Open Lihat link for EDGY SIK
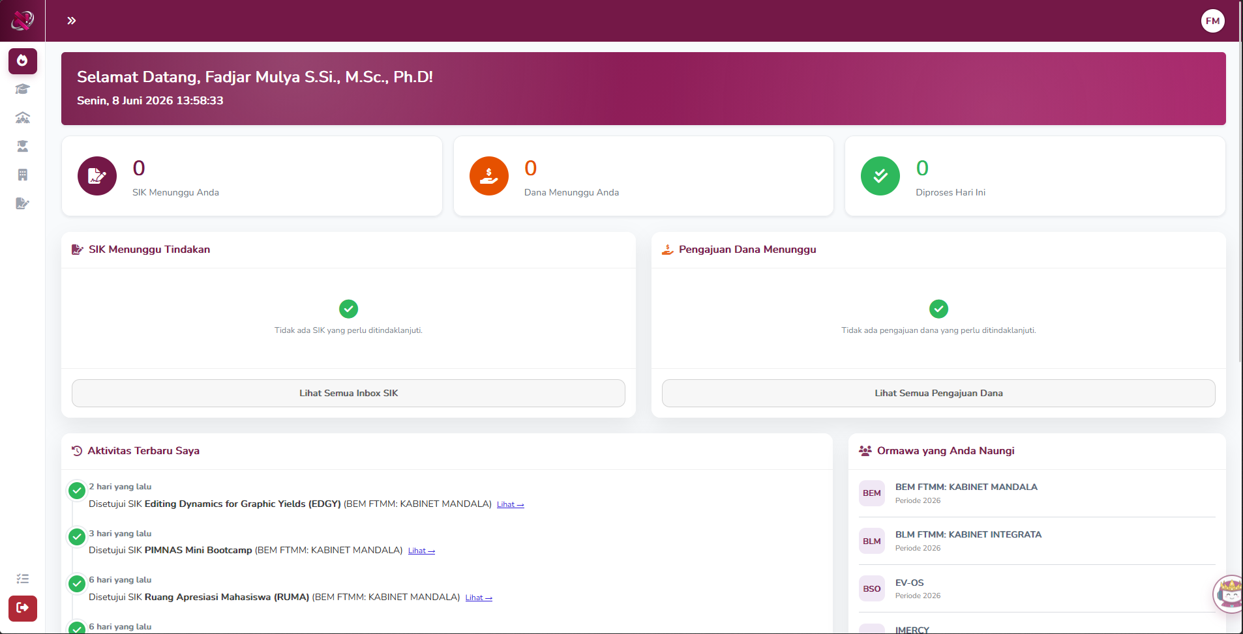This screenshot has width=1243, height=634. (510, 504)
